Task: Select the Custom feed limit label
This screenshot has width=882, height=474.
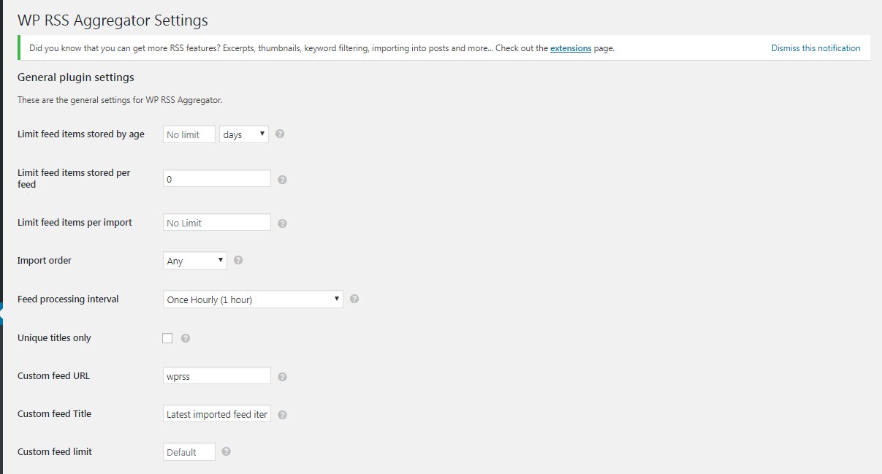Action: pos(55,451)
